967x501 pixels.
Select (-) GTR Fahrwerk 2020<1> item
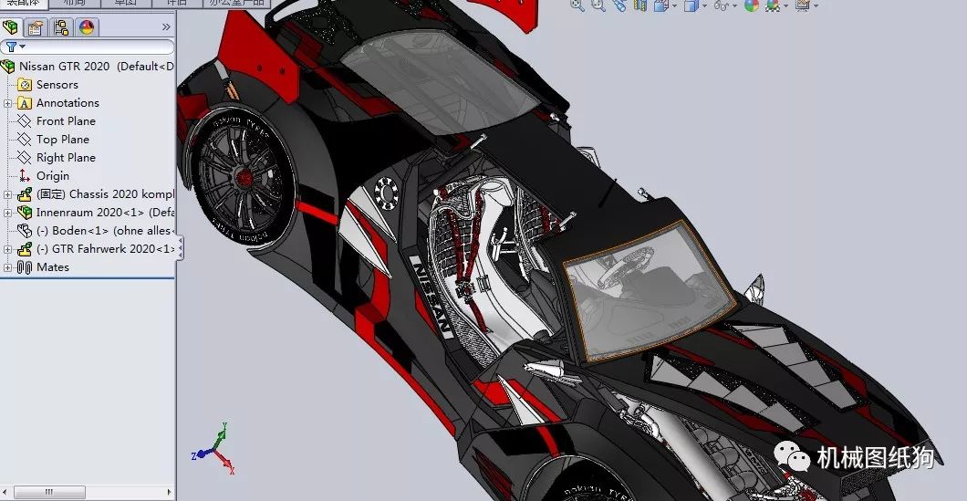(x=105, y=248)
